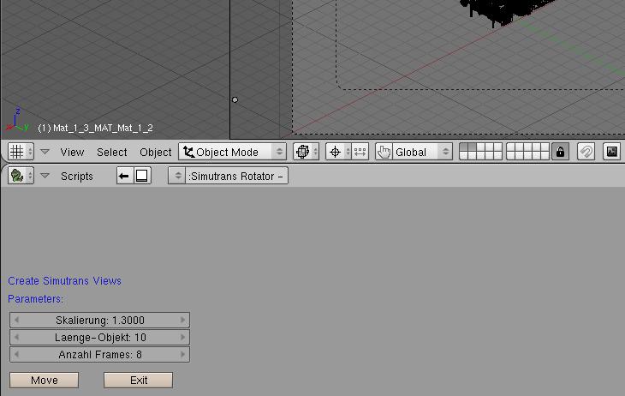Click the snap magnet icon
The height and width of the screenshot is (396, 625).
586,152
